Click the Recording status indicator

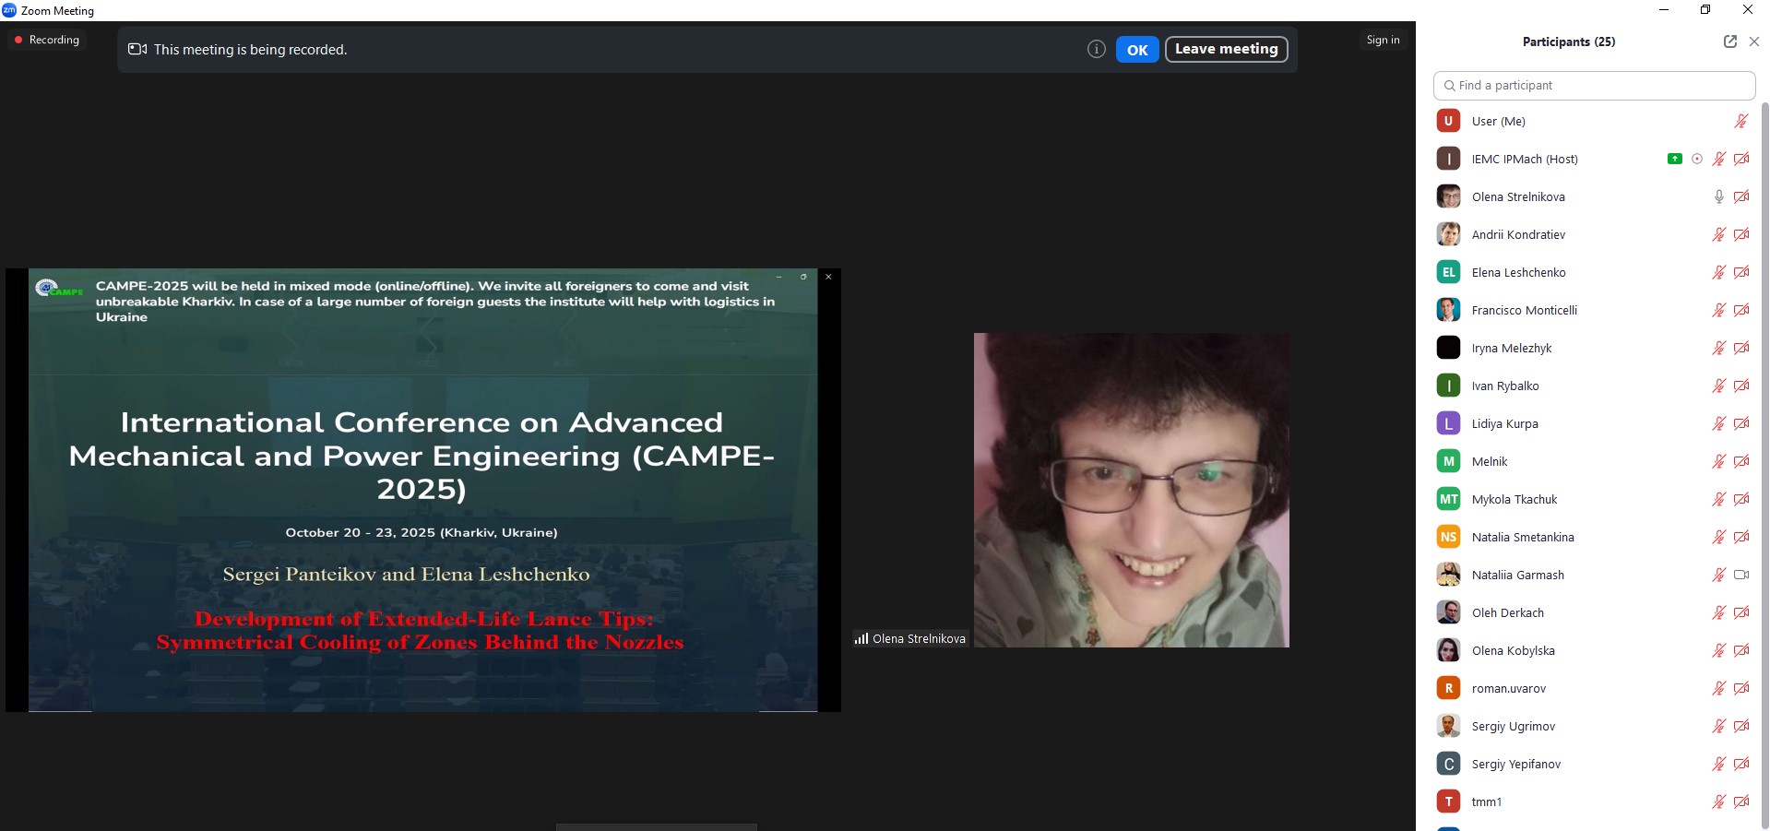click(47, 40)
